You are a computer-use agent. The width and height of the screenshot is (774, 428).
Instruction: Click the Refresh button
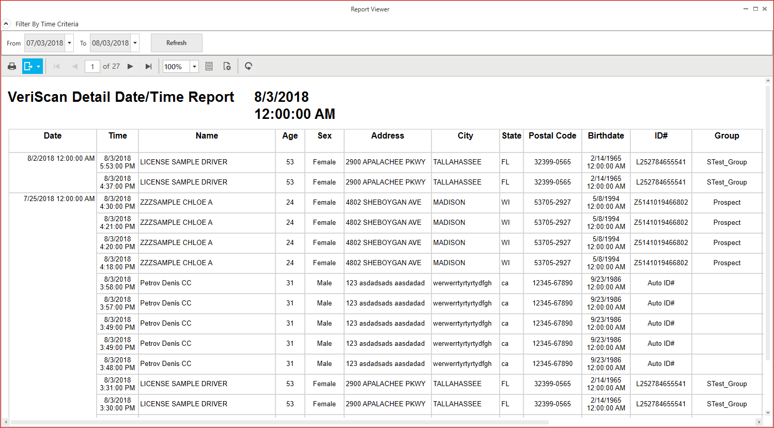click(176, 43)
